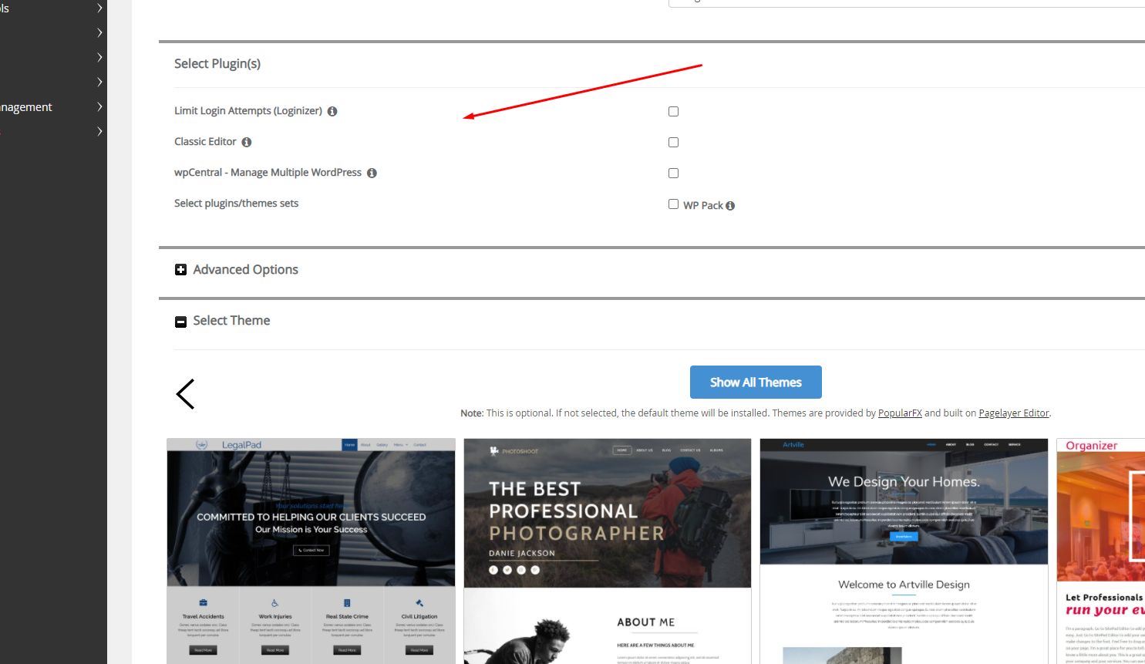Open the Pagelayer Editor link
The image size is (1145, 664).
pyautogui.click(x=1013, y=413)
